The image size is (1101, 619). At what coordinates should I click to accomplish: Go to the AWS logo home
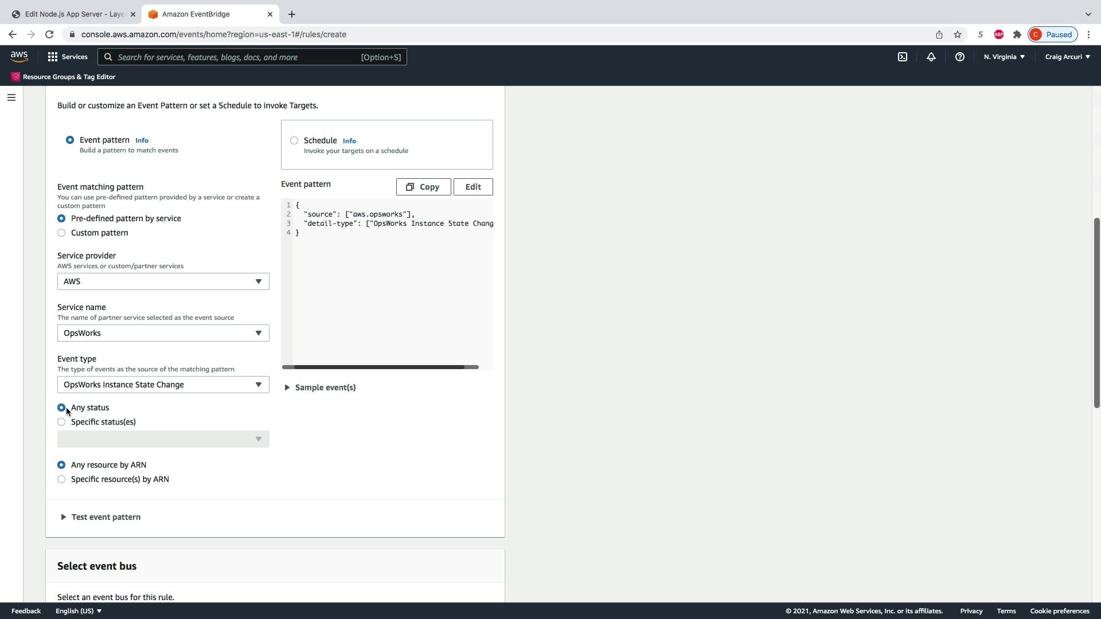19,57
